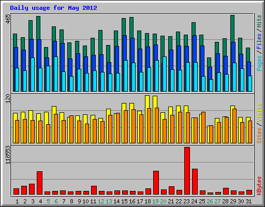Select the green weekend day label "20"
Image resolution: width=265 pixels, height=207 pixels.
(163, 201)
